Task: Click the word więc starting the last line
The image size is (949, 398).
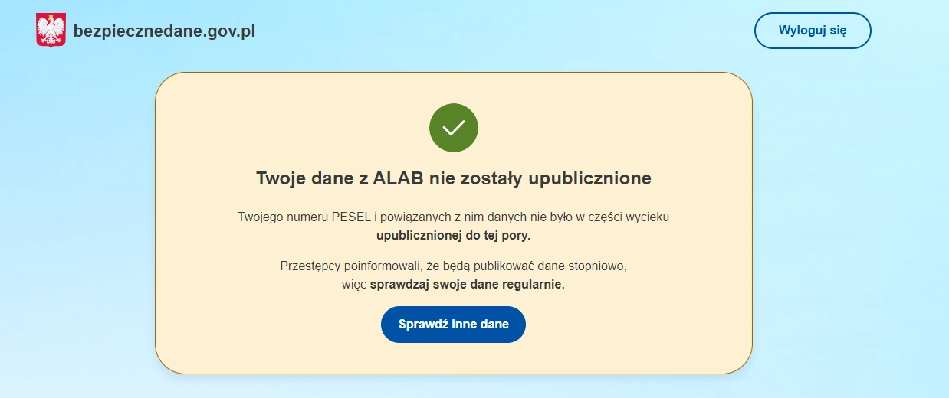Action: (x=354, y=285)
